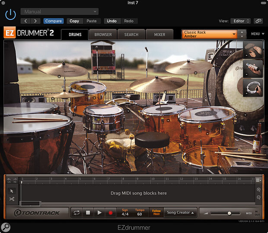This screenshot has width=268, height=233.
Task: Open the left crash cymbal dropdown arrow
Action: tap(59, 76)
